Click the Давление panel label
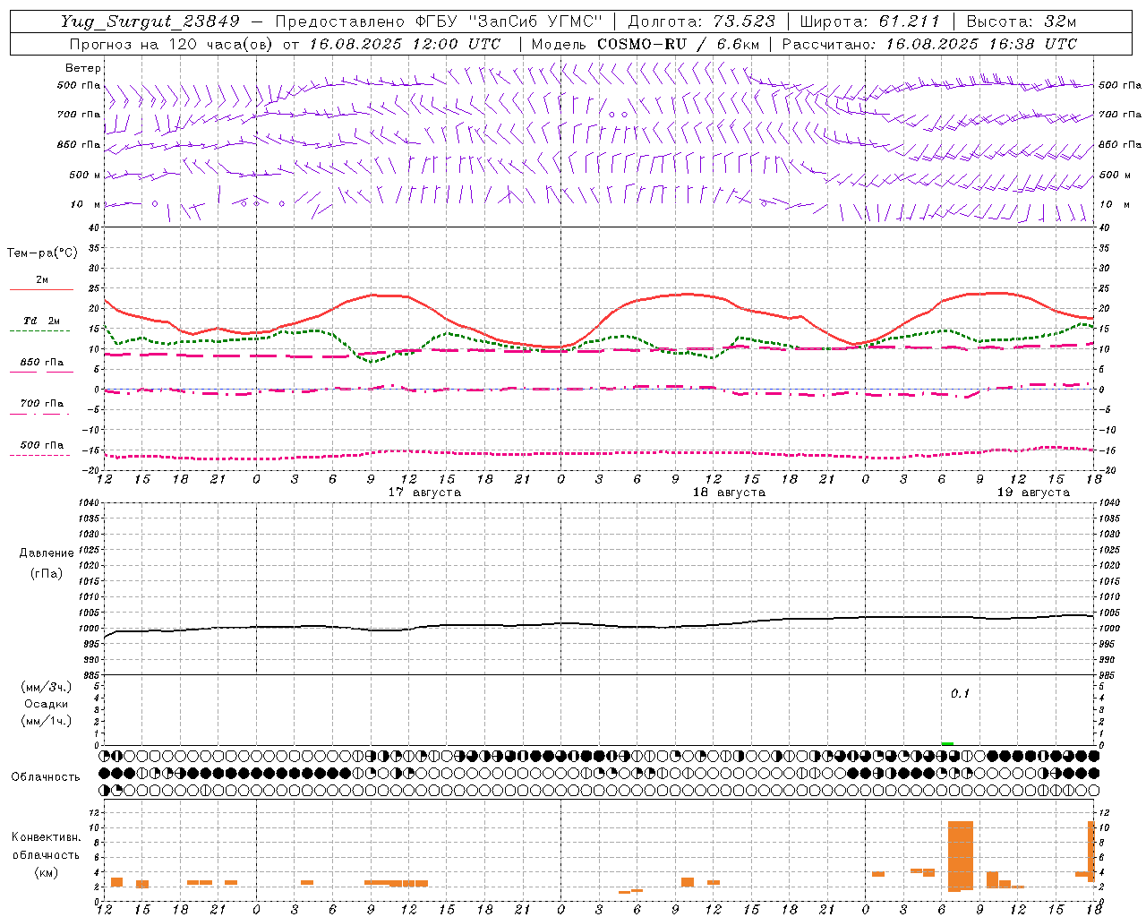Image resolution: width=1146 pixels, height=917 pixels. [x=47, y=553]
